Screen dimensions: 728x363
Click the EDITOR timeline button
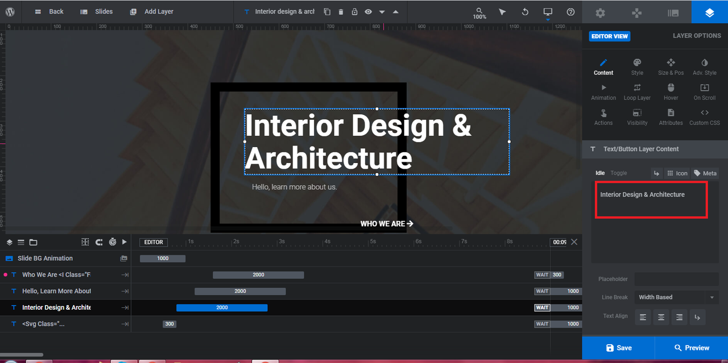(x=154, y=242)
